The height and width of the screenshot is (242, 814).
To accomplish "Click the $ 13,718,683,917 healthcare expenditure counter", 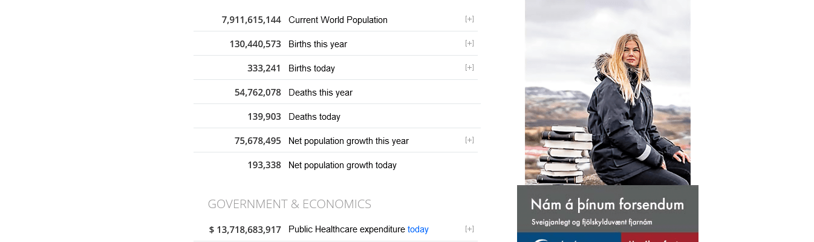I will pyautogui.click(x=245, y=230).
